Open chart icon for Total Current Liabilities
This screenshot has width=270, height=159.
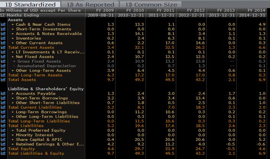3,107
